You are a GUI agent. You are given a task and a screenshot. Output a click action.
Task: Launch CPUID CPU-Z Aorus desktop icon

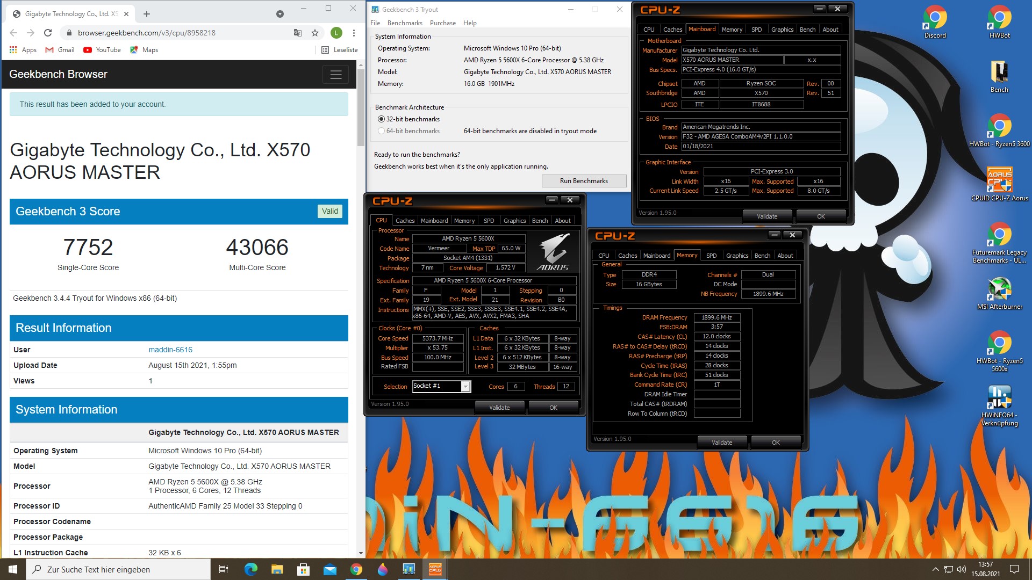(999, 185)
